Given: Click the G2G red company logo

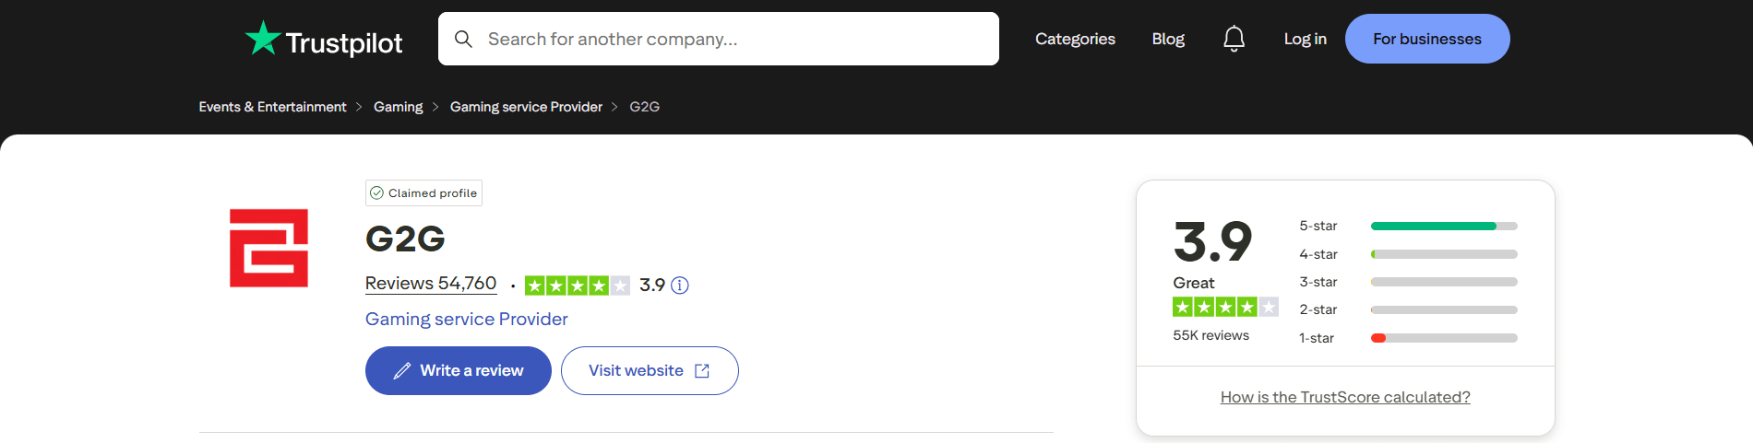Looking at the screenshot, I should [268, 248].
